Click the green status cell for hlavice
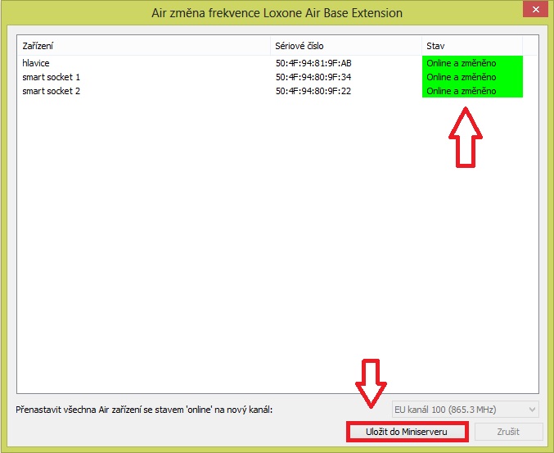Image resolution: width=554 pixels, height=453 pixels. pos(471,63)
